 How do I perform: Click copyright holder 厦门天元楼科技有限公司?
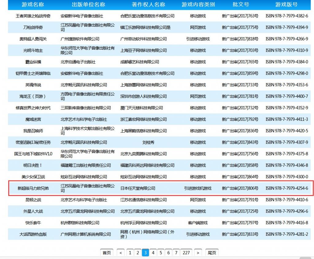coord(142,108)
